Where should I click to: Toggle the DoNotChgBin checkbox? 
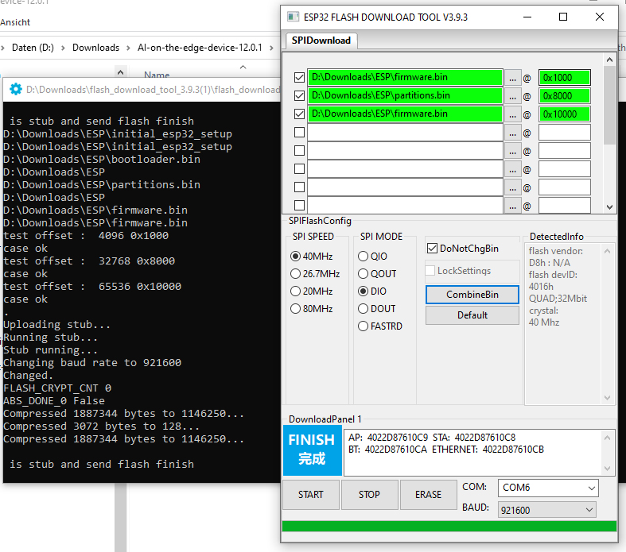point(432,249)
